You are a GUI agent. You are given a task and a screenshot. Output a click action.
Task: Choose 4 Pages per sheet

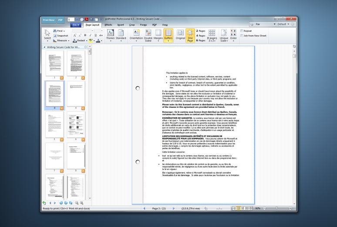pyautogui.click(x=201, y=36)
